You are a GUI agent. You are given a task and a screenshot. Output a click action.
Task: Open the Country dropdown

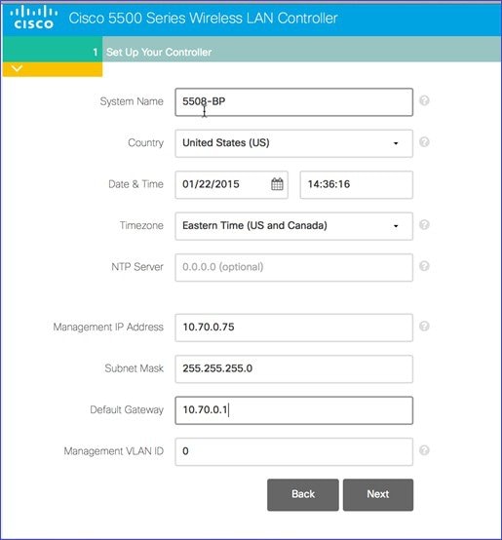tap(293, 143)
